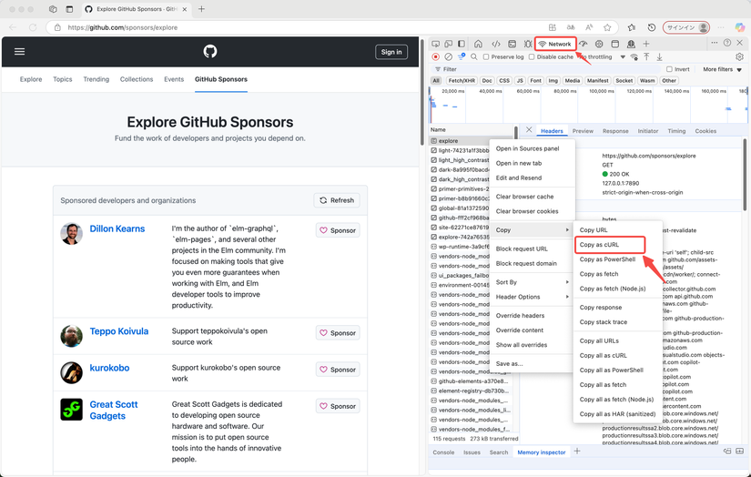
Task: Open the Application panel icon
Action: tap(615, 44)
